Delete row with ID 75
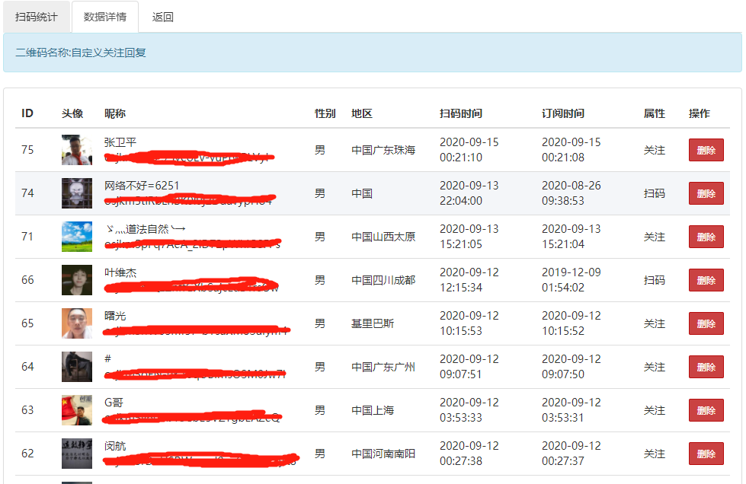This screenshot has width=746, height=484. 706,150
